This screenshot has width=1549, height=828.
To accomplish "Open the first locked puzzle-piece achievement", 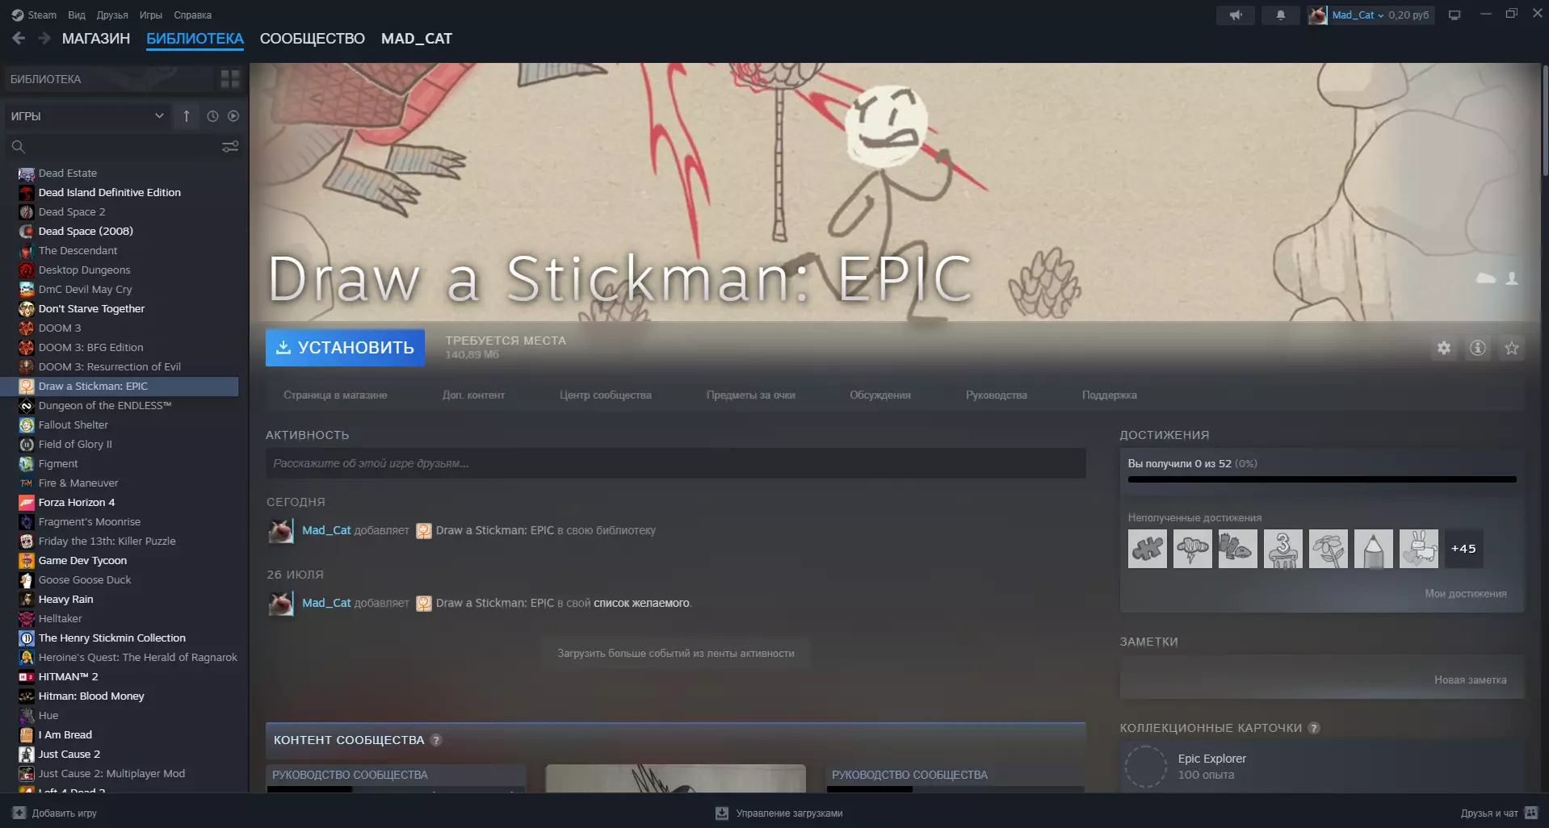I will (1148, 549).
